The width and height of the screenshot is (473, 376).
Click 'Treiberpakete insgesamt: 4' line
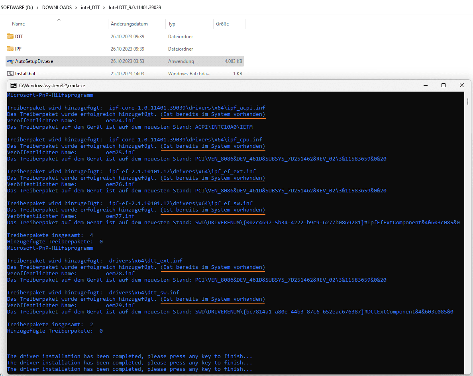(x=50, y=235)
